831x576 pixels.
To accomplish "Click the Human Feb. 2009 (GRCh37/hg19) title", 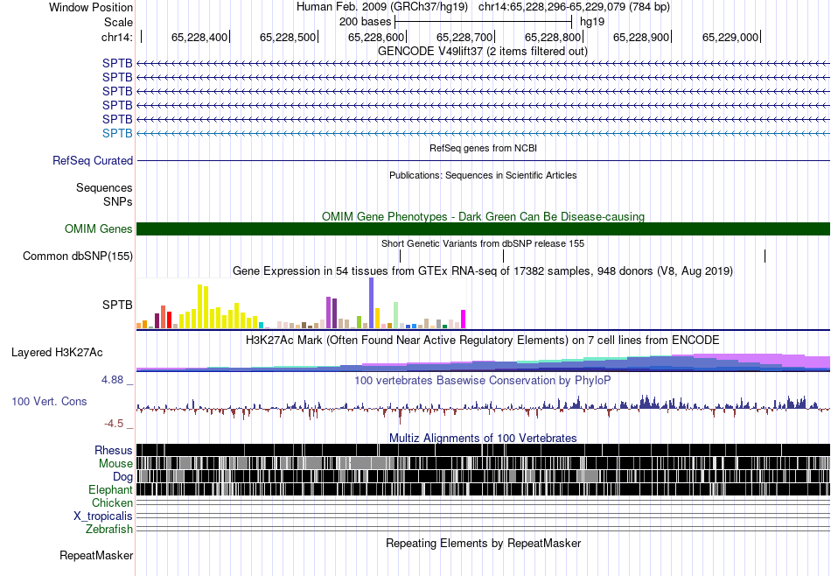I will tap(382, 7).
